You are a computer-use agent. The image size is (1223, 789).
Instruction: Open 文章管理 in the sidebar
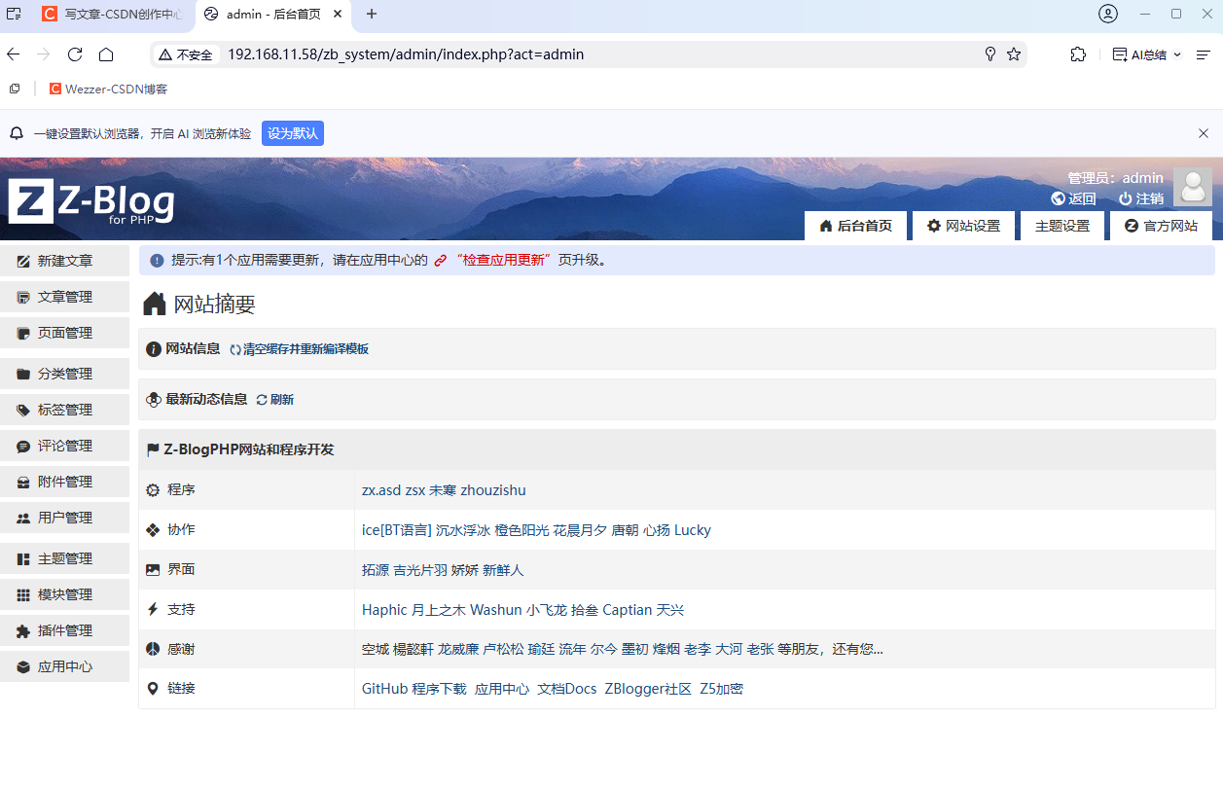click(64, 297)
